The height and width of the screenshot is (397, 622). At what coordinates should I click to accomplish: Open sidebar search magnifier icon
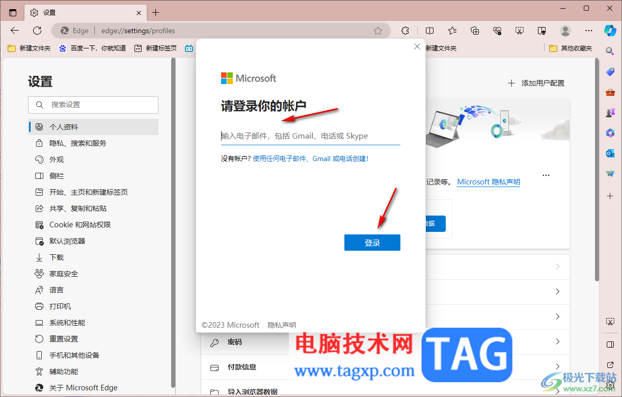[x=610, y=51]
